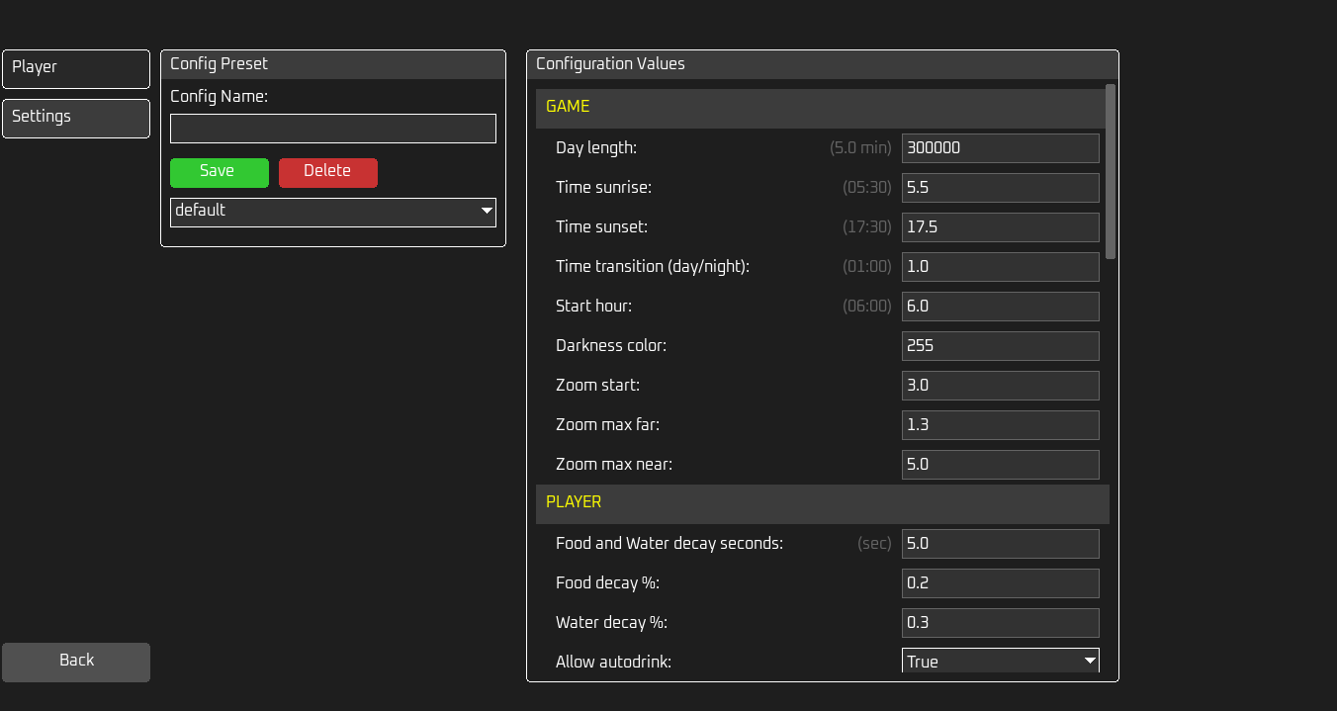Open the default preset dropdown

point(332,212)
